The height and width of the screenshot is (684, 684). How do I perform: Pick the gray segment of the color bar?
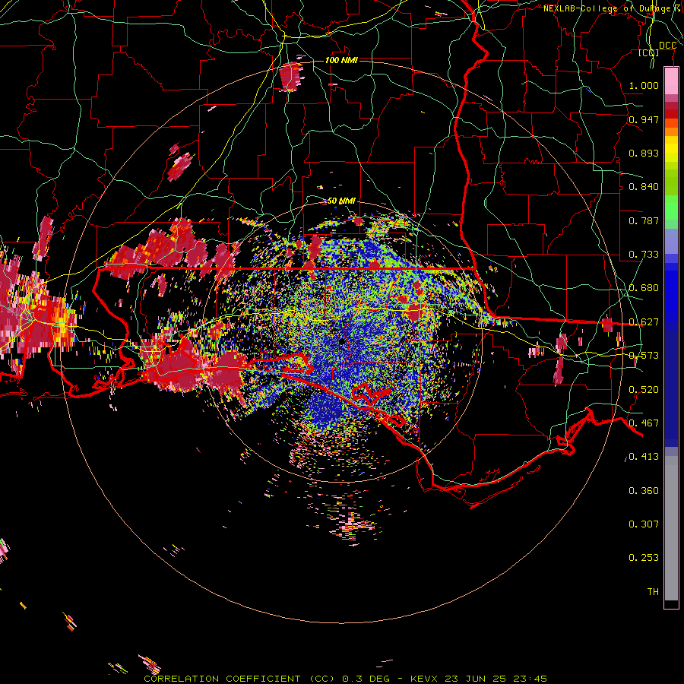671,528
